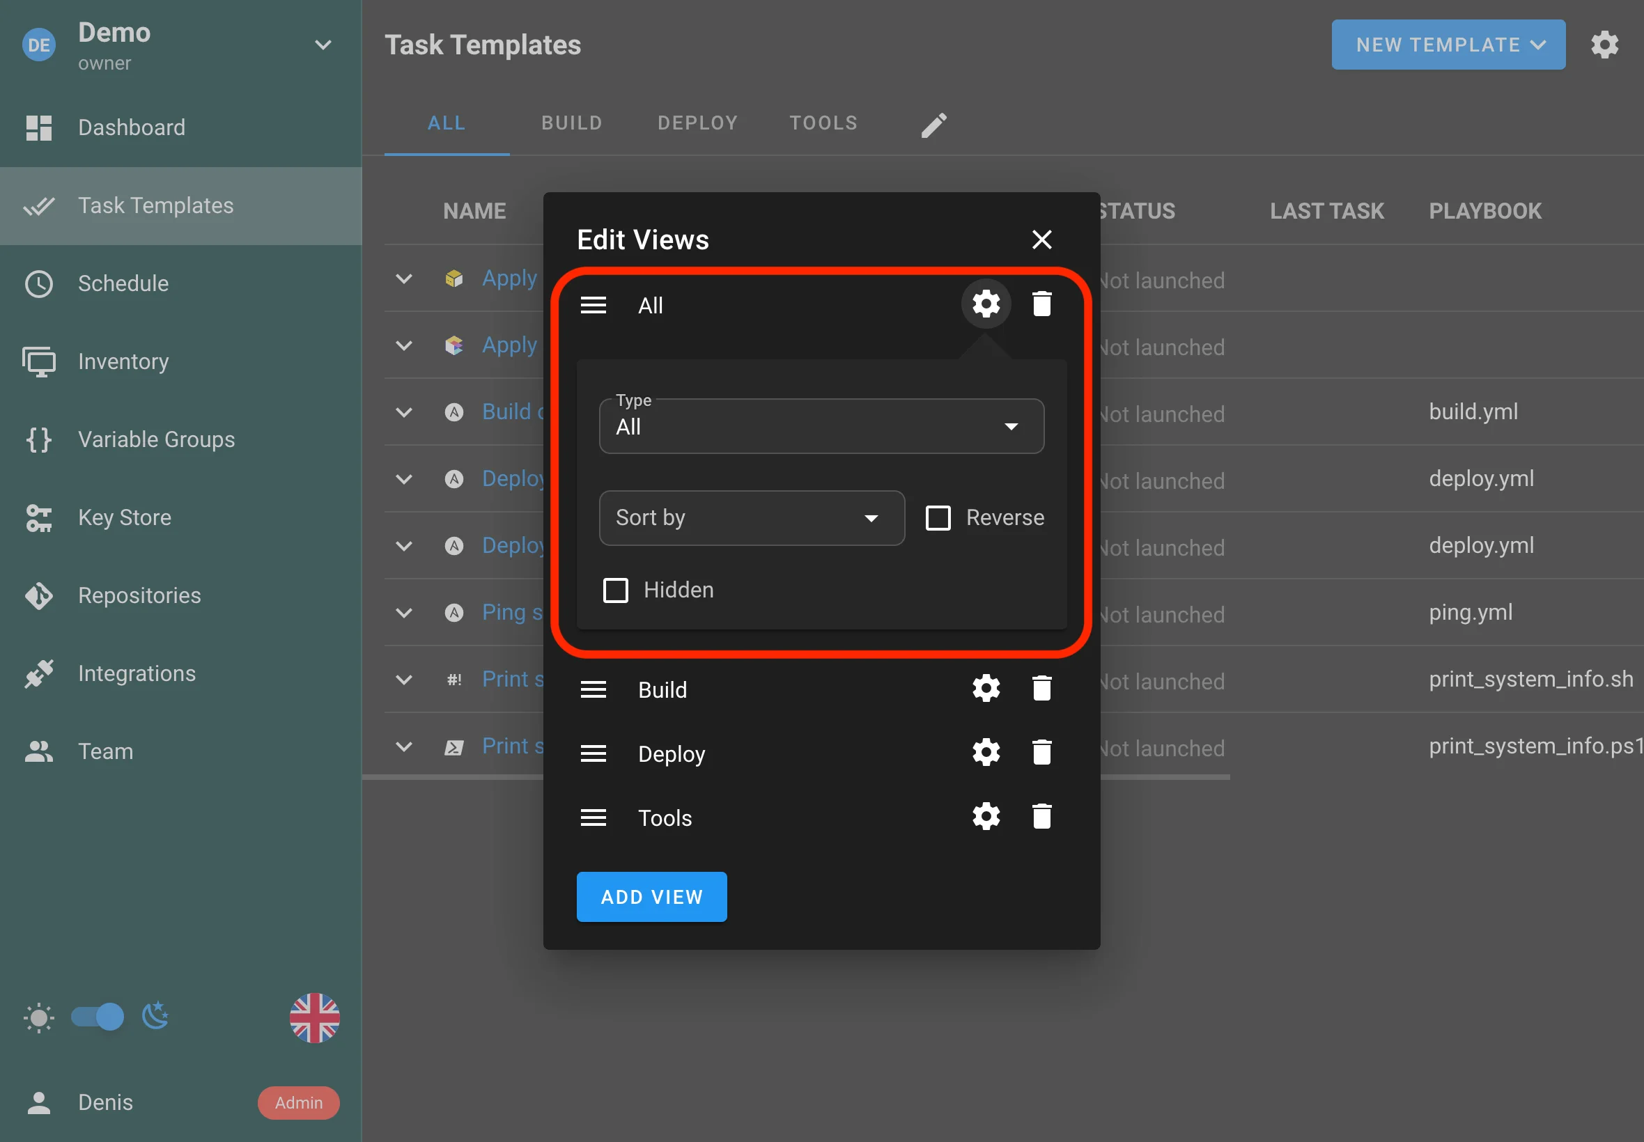Click the page settings gear icon
The height and width of the screenshot is (1142, 1644).
[x=1604, y=45]
